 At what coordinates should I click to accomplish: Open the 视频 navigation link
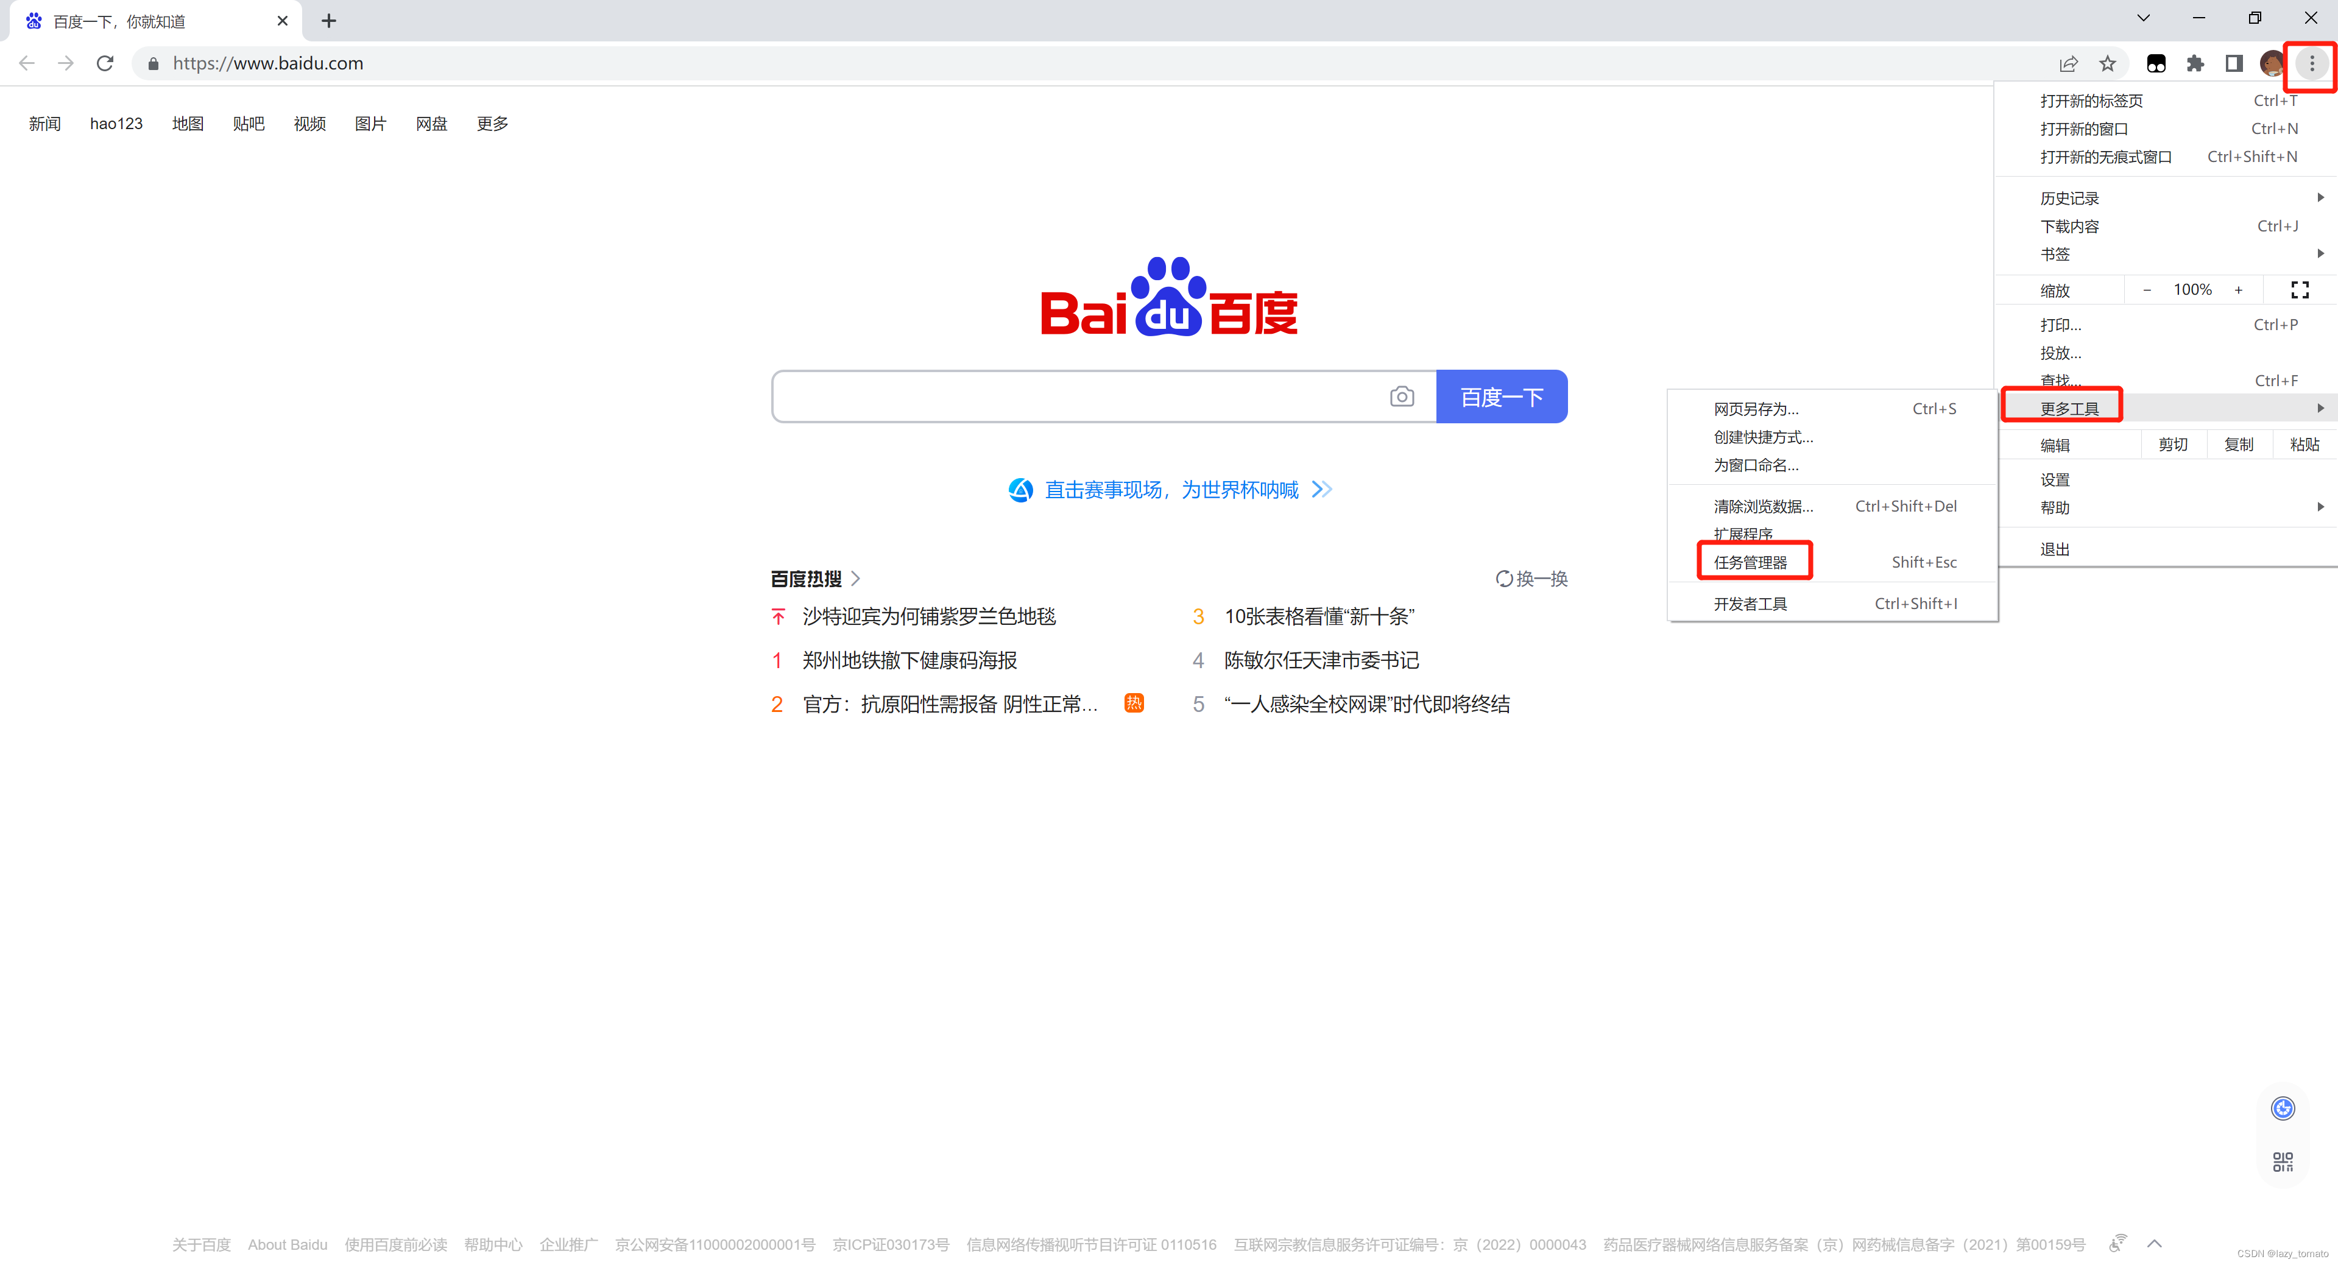coord(309,124)
